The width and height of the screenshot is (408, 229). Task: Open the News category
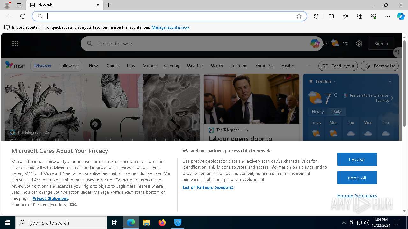(94, 66)
